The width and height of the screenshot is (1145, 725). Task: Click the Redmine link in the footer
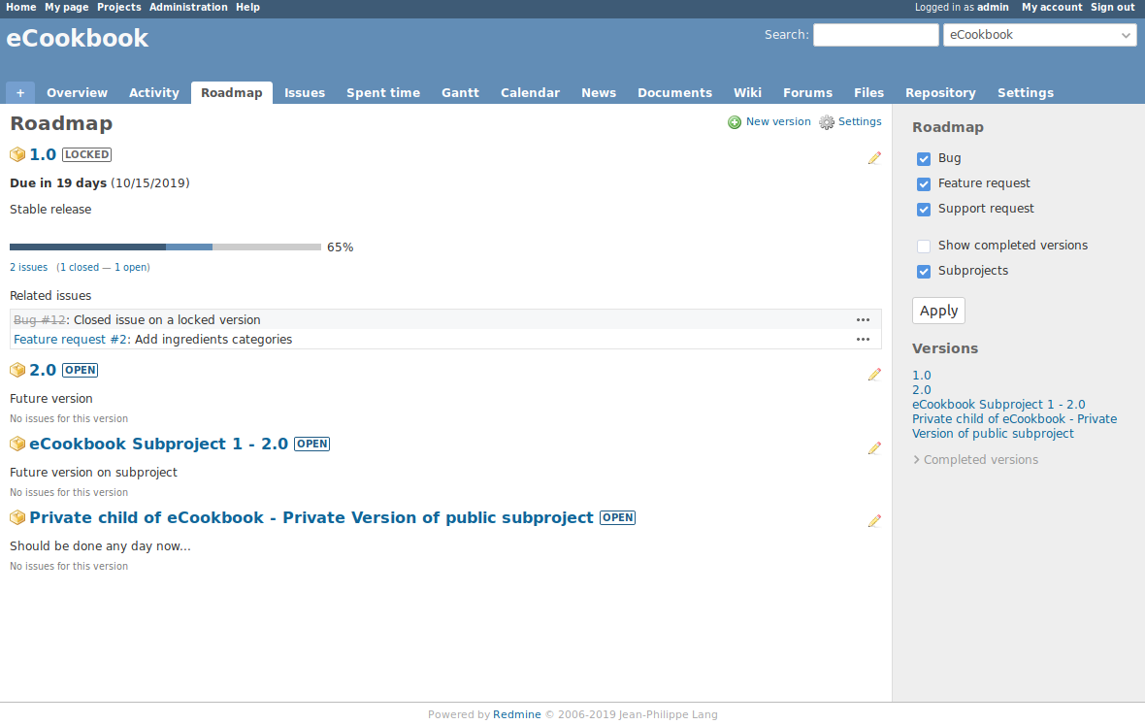(x=517, y=714)
